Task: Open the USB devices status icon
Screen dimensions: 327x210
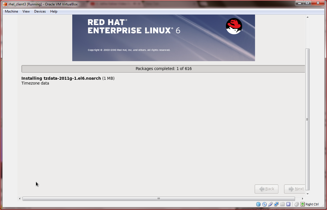Action: pyautogui.click(x=270, y=204)
